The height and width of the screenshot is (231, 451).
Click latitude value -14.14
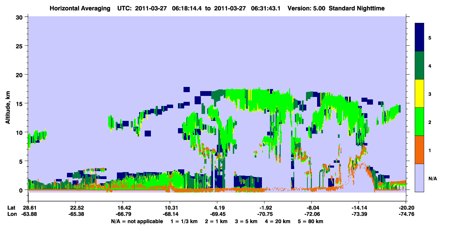tap(359, 208)
